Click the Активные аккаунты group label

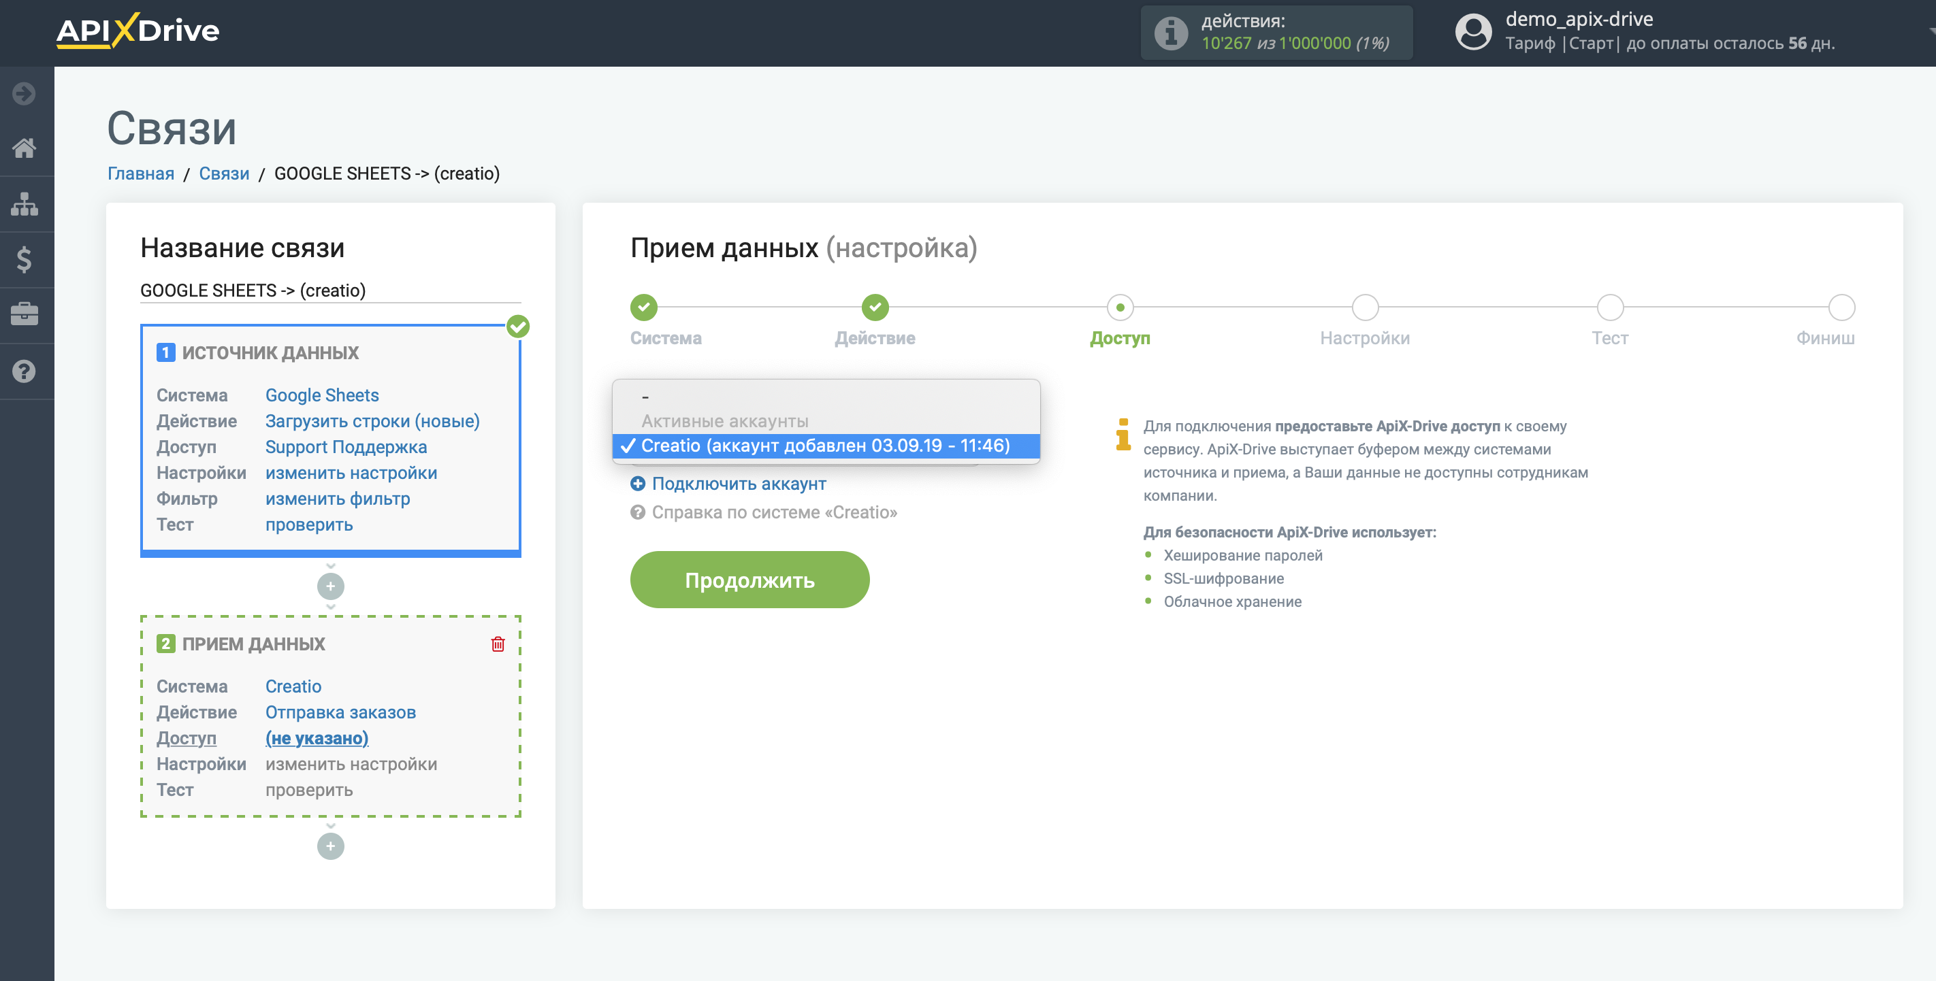[724, 420]
